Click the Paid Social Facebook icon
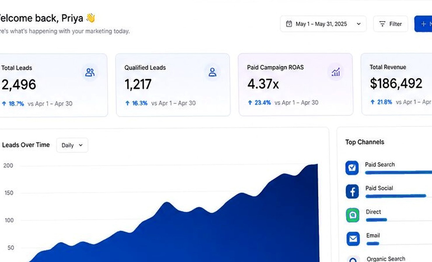The height and width of the screenshot is (262, 432). tap(352, 191)
